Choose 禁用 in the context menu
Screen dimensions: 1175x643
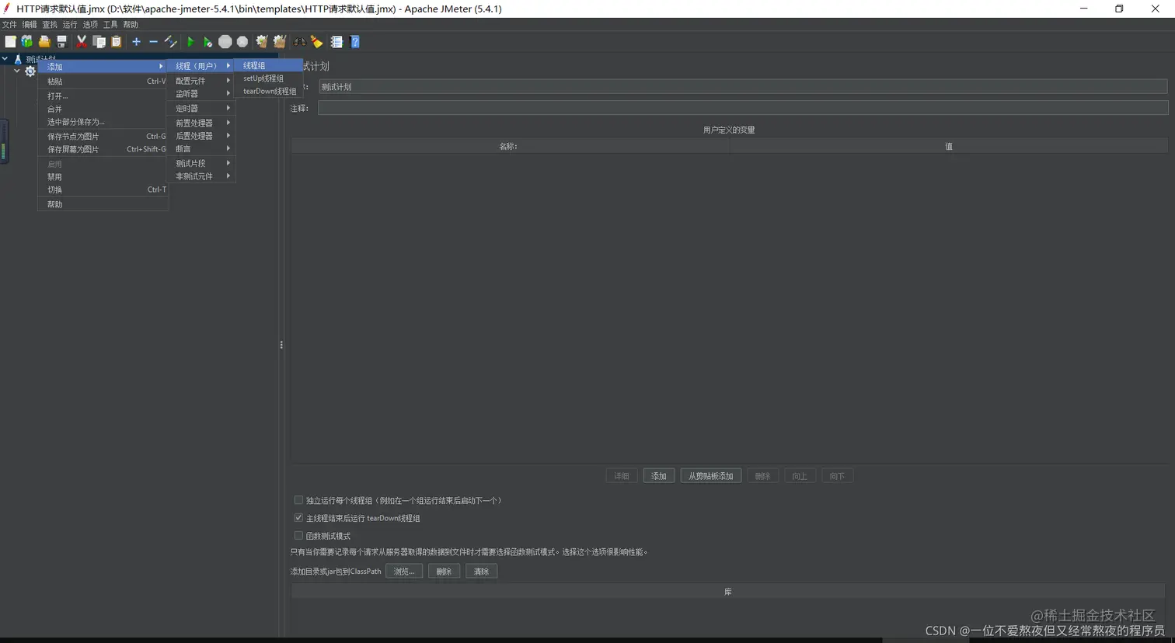point(103,177)
